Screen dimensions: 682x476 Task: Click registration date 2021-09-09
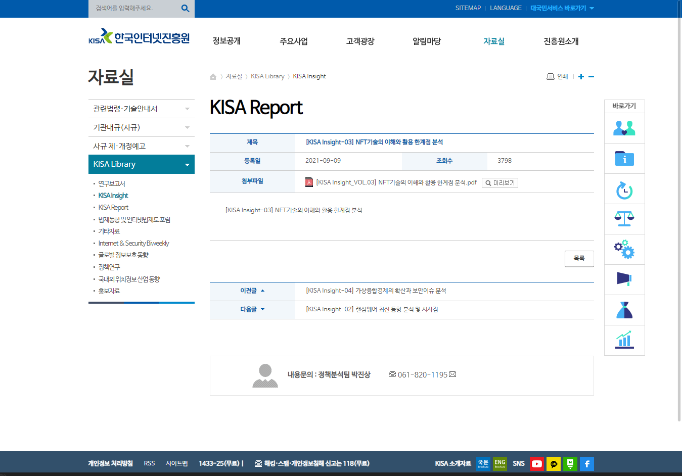click(323, 161)
